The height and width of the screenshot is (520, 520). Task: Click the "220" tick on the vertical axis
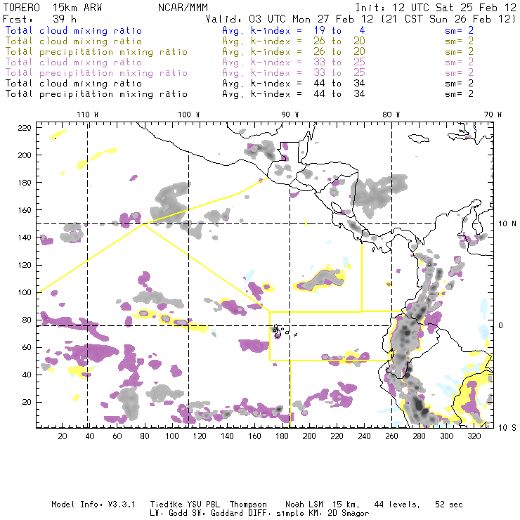[x=24, y=128]
